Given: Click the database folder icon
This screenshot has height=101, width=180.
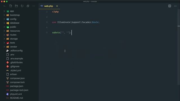Looking at the screenshot, I should pos(8,23).
